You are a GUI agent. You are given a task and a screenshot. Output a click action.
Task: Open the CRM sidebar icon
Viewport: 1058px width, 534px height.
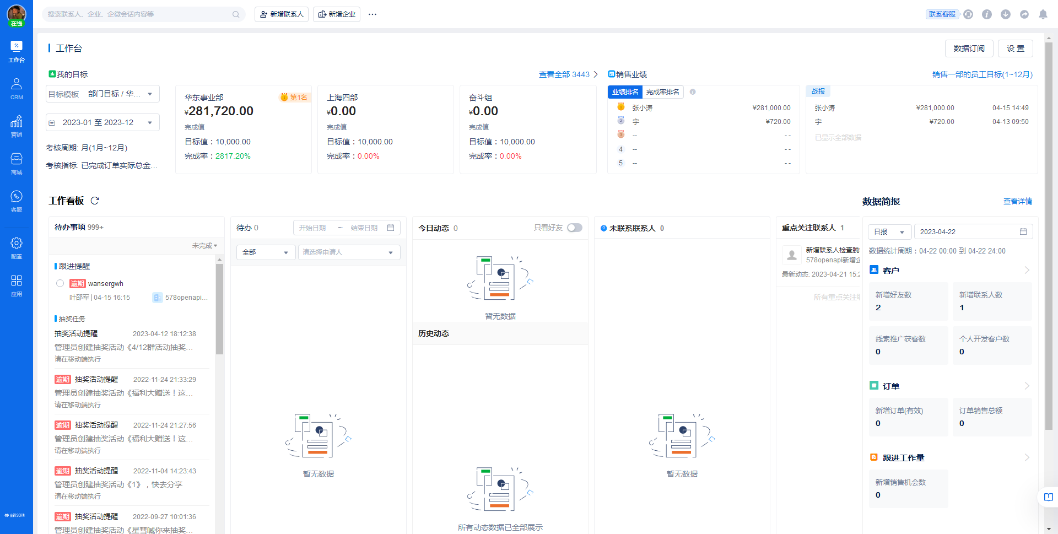point(17,88)
